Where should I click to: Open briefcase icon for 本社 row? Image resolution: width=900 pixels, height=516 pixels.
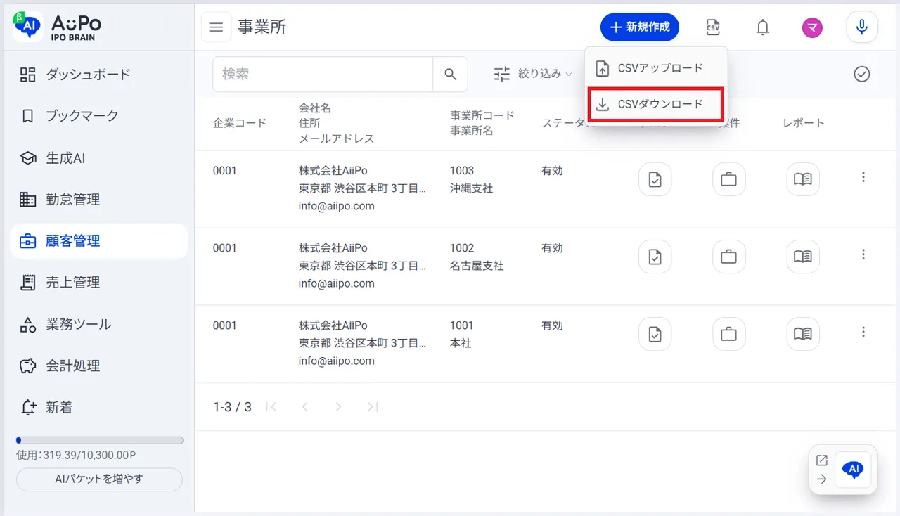[x=729, y=334]
